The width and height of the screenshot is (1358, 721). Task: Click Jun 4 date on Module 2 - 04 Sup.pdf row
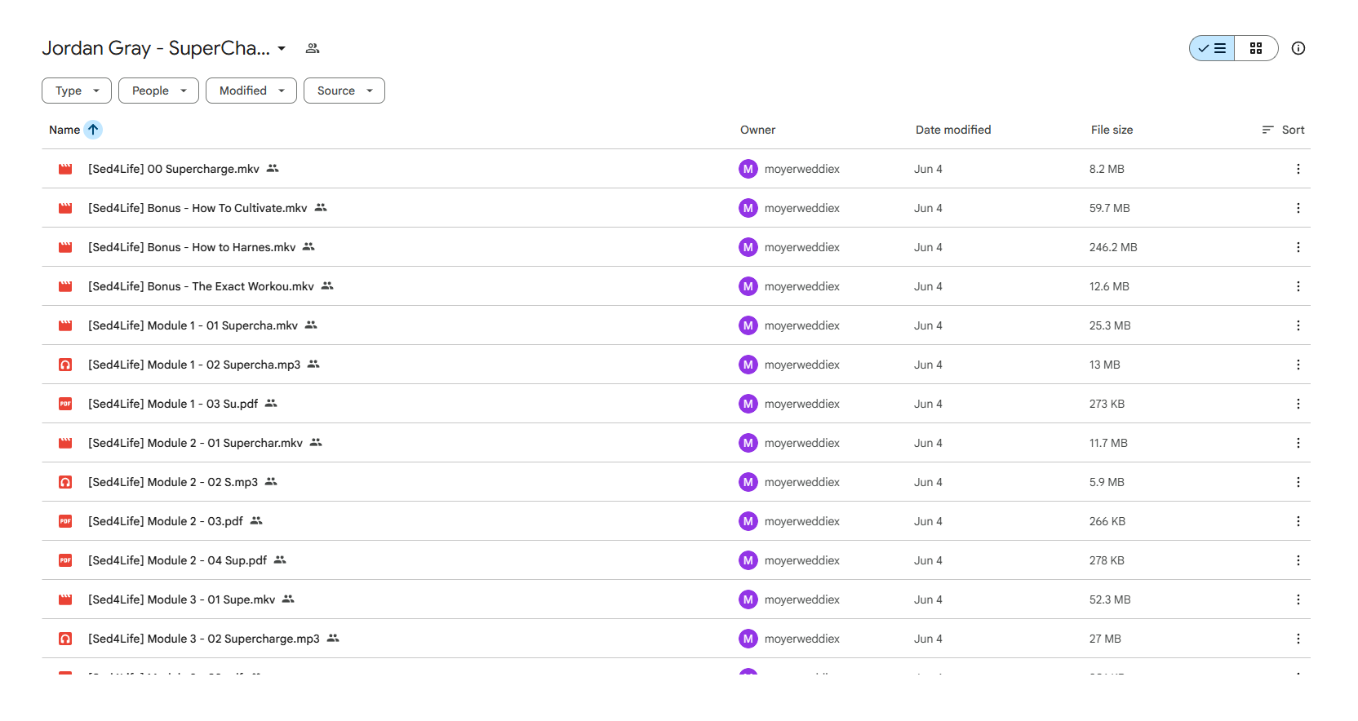click(x=928, y=560)
